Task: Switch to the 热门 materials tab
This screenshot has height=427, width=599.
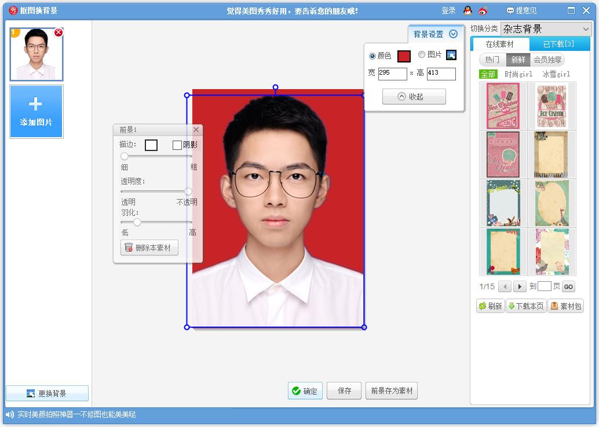Action: (x=491, y=58)
